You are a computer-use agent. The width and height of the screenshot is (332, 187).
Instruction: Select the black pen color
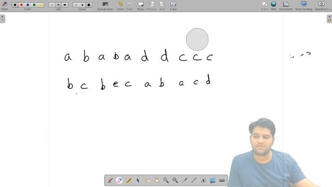tap(15, 5)
